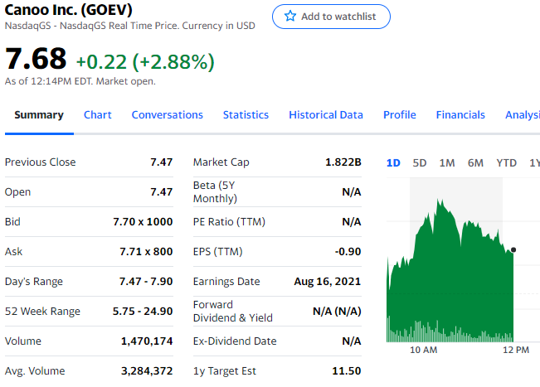Viewport: 540px width, 387px height.
Task: Click Earnings Date Aug 16, 2021
Action: click(328, 282)
